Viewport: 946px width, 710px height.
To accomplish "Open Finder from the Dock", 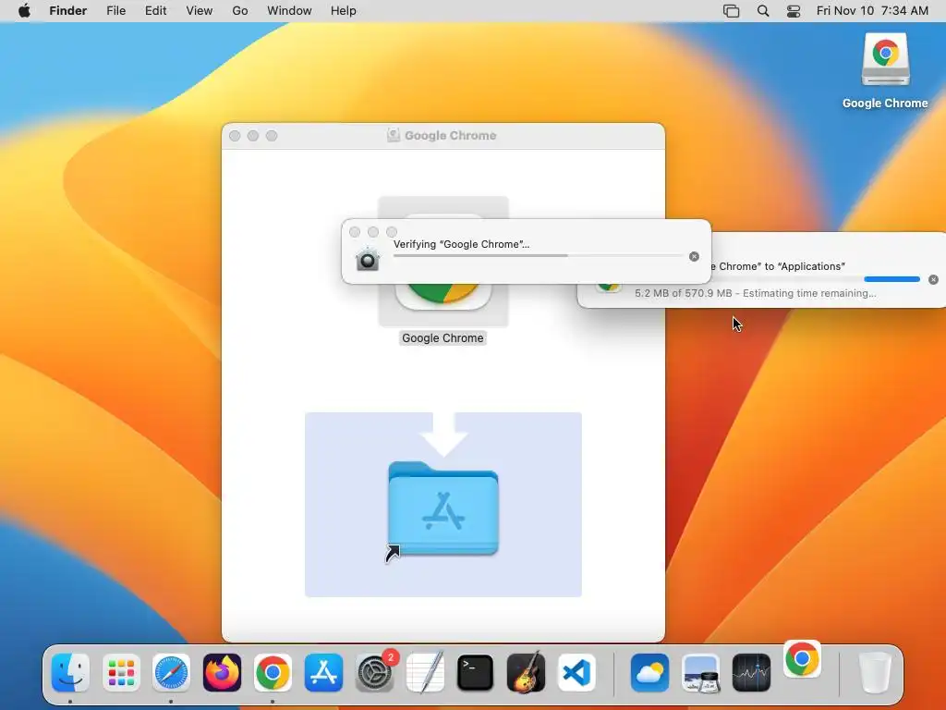I will point(70,673).
